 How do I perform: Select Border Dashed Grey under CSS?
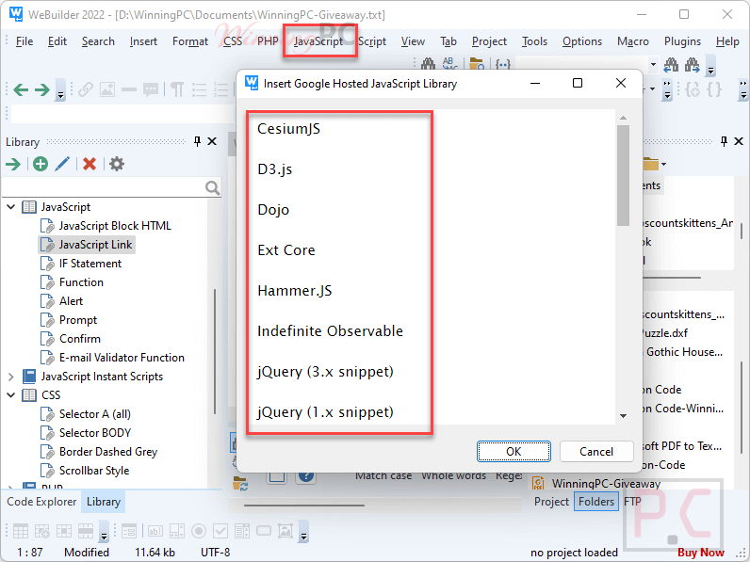(108, 452)
